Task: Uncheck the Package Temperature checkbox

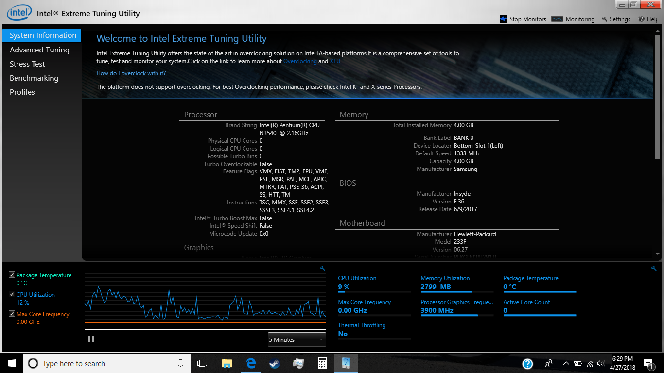Action: pyautogui.click(x=12, y=275)
